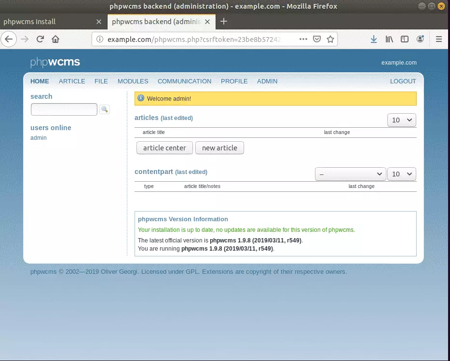Maximize the Firefox window
The width and height of the screenshot is (450, 361).
click(431, 6)
